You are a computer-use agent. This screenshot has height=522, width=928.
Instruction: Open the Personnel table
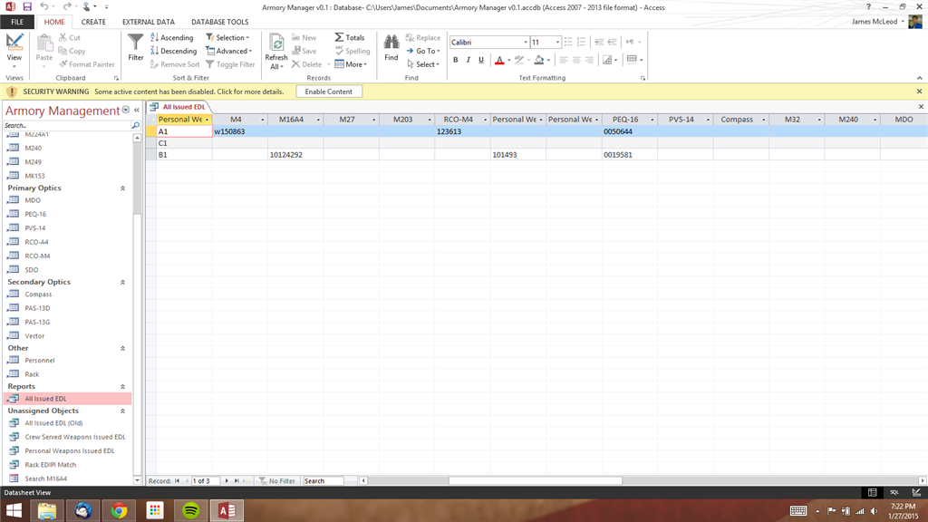point(40,361)
